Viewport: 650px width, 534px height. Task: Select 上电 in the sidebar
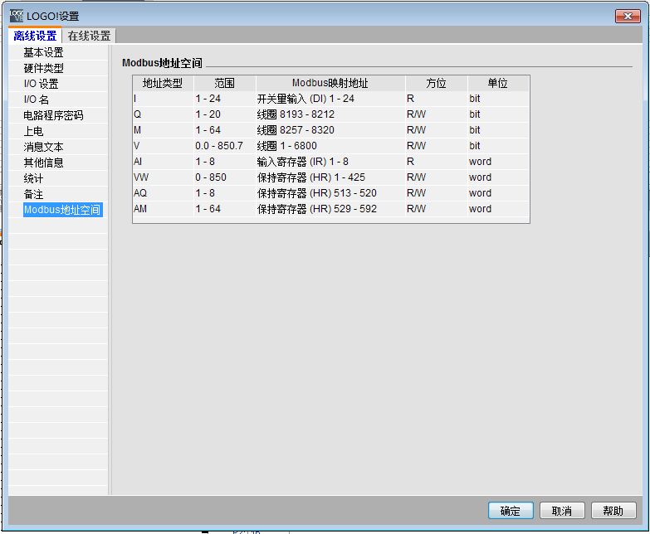coord(33,131)
